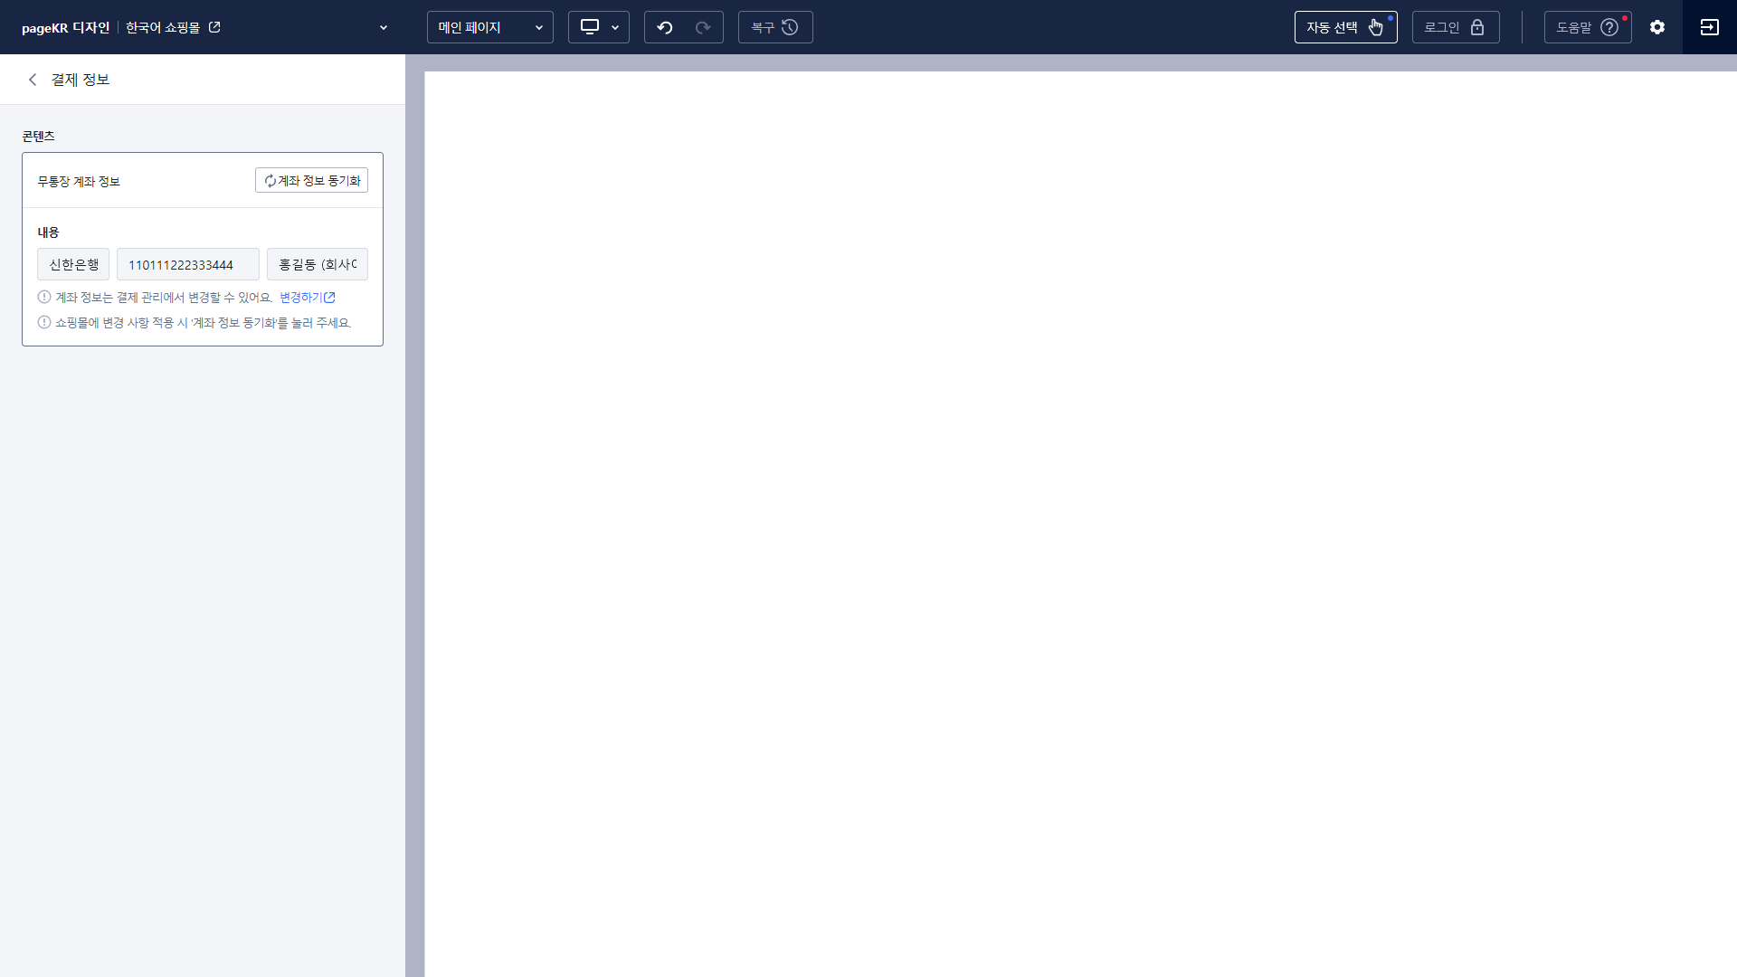Expand the device preview dropdown arrow
Screen dimensions: 1737x977
click(x=615, y=27)
